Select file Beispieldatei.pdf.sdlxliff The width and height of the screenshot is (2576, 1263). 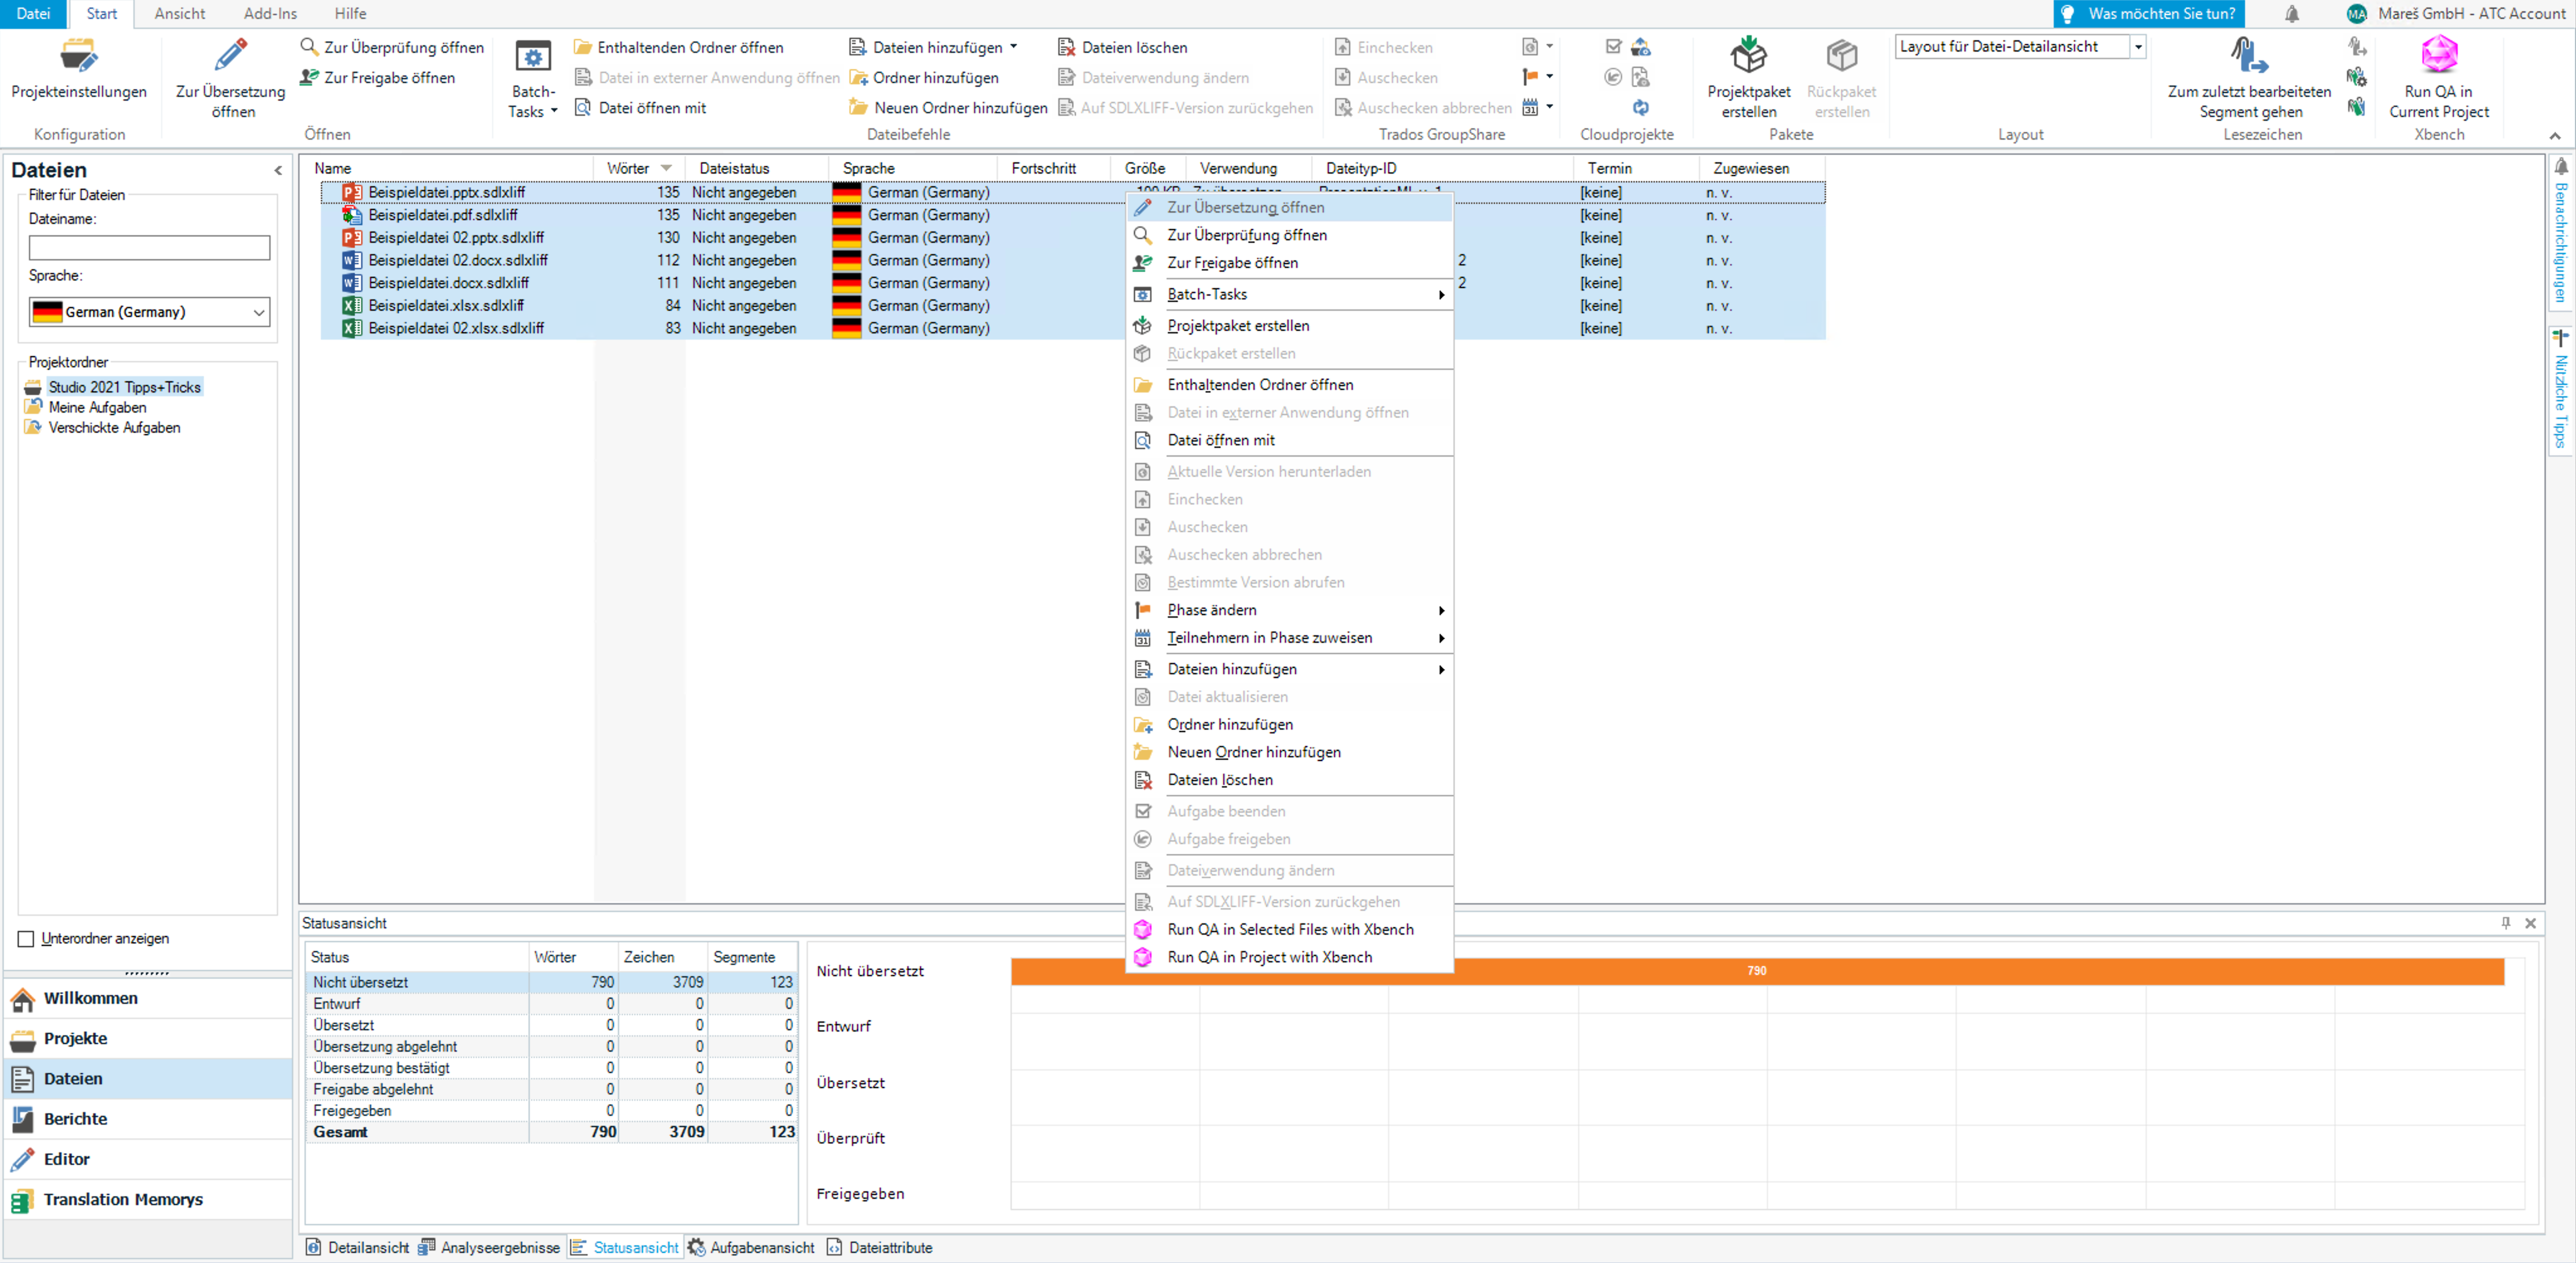443,215
